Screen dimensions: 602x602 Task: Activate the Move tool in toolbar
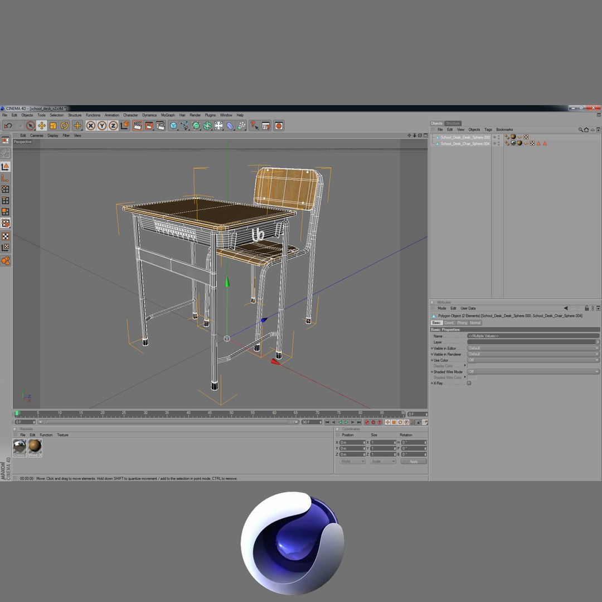pyautogui.click(x=41, y=125)
